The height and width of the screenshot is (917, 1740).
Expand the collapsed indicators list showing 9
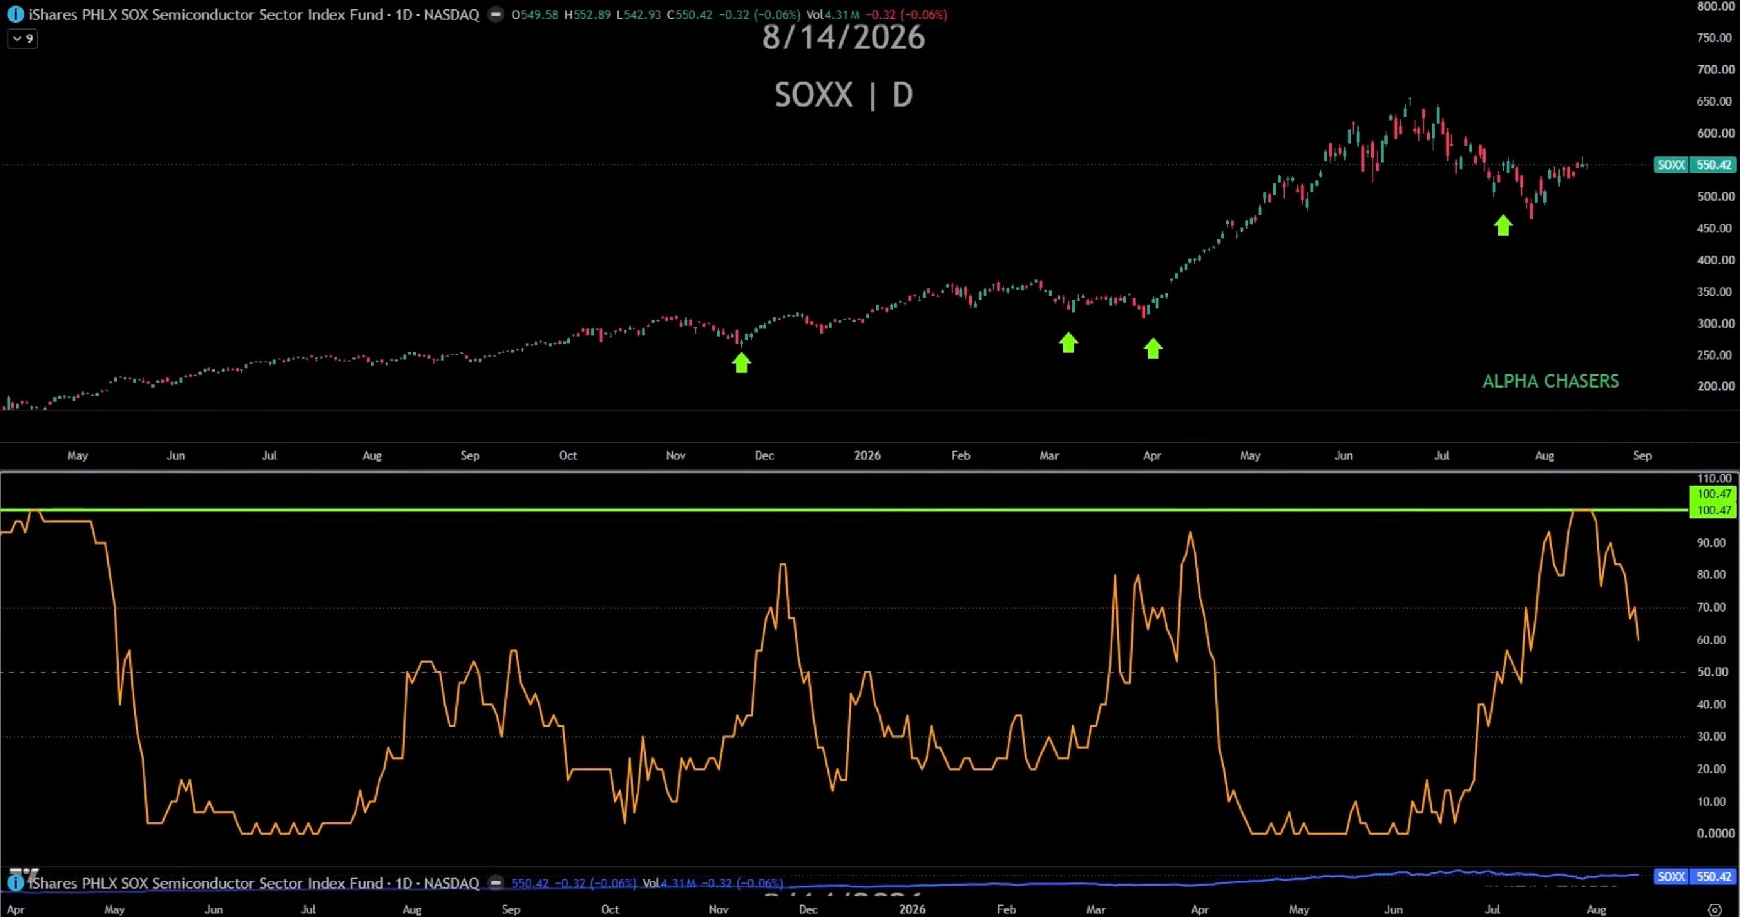pos(23,38)
